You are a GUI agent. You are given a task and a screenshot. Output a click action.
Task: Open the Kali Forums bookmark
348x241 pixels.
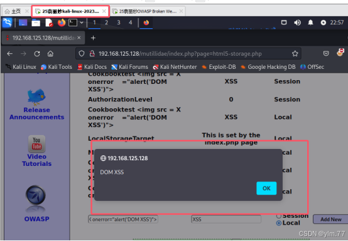pos(129,67)
